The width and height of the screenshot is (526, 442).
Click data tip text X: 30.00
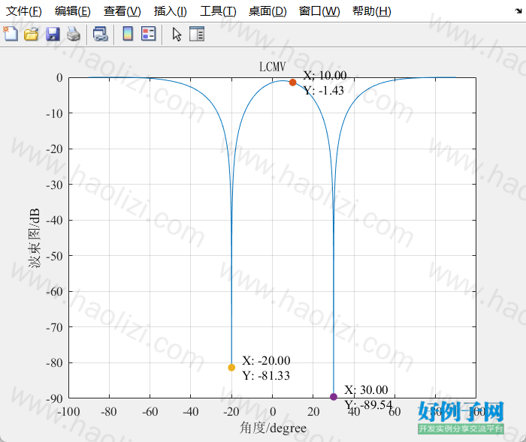point(366,389)
